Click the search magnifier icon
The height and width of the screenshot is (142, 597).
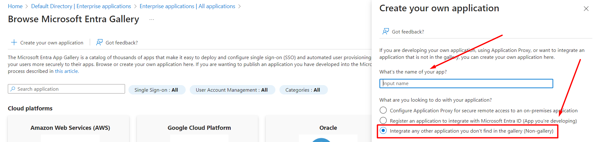(13, 89)
